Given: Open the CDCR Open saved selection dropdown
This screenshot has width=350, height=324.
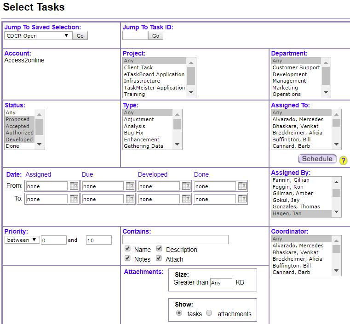Looking at the screenshot, I should (38, 36).
